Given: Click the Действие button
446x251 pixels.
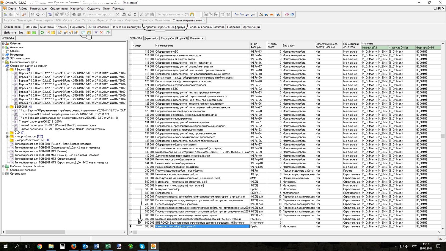Looking at the screenshot, I should pyautogui.click(x=10, y=32).
